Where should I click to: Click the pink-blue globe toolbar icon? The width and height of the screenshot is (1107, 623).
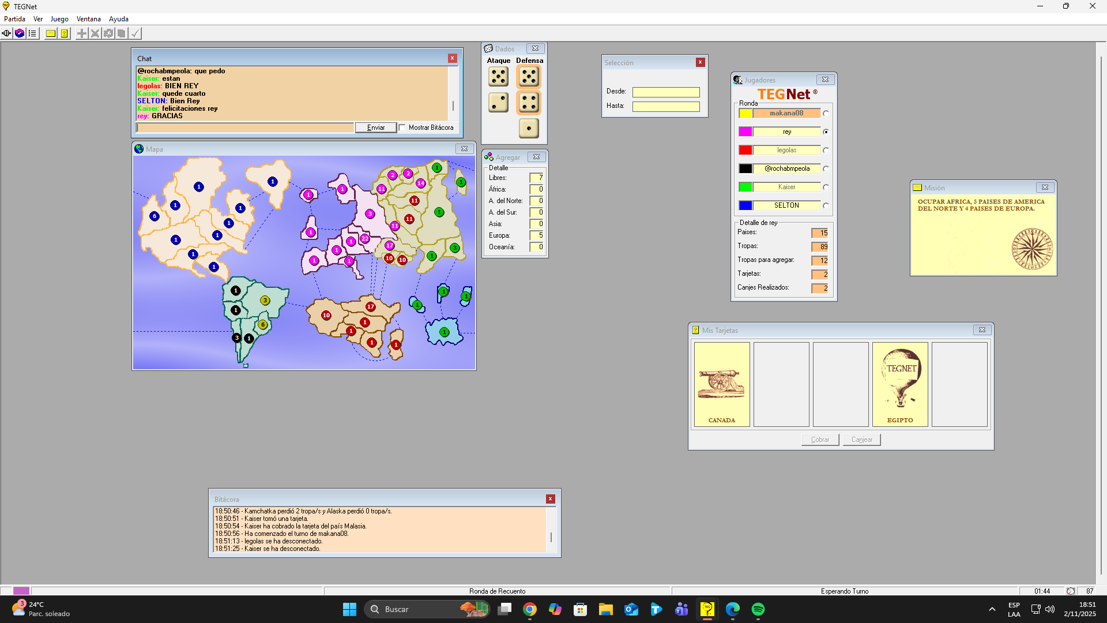pyautogui.click(x=20, y=33)
